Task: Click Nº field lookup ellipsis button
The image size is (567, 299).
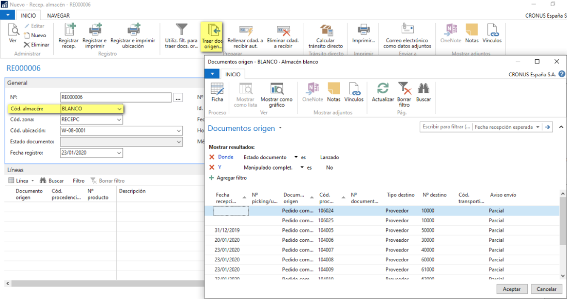Action: click(178, 97)
